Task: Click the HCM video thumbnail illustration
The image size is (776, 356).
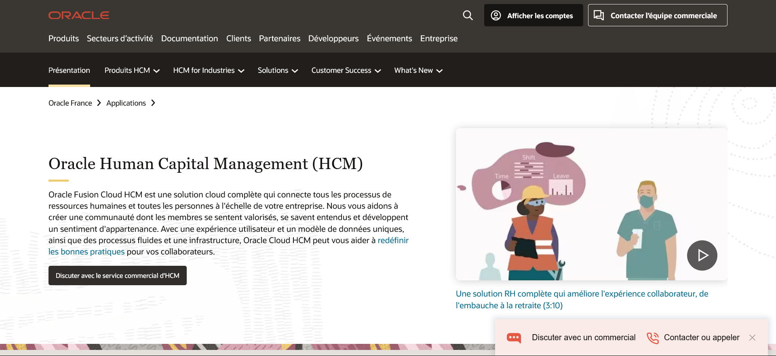Action: [591, 204]
